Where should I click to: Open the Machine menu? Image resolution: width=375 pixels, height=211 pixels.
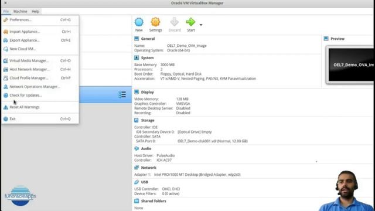(x=20, y=12)
